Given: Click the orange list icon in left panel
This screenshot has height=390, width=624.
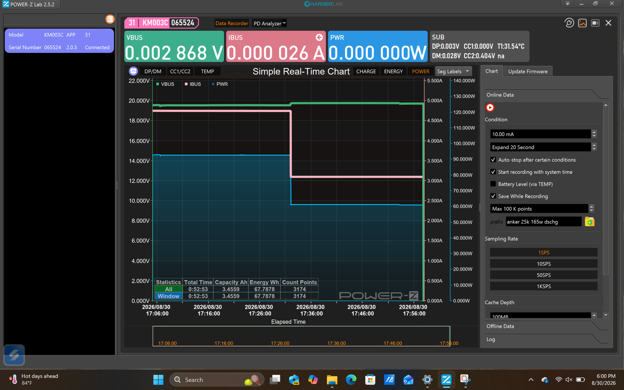Looking at the screenshot, I should (110, 19).
